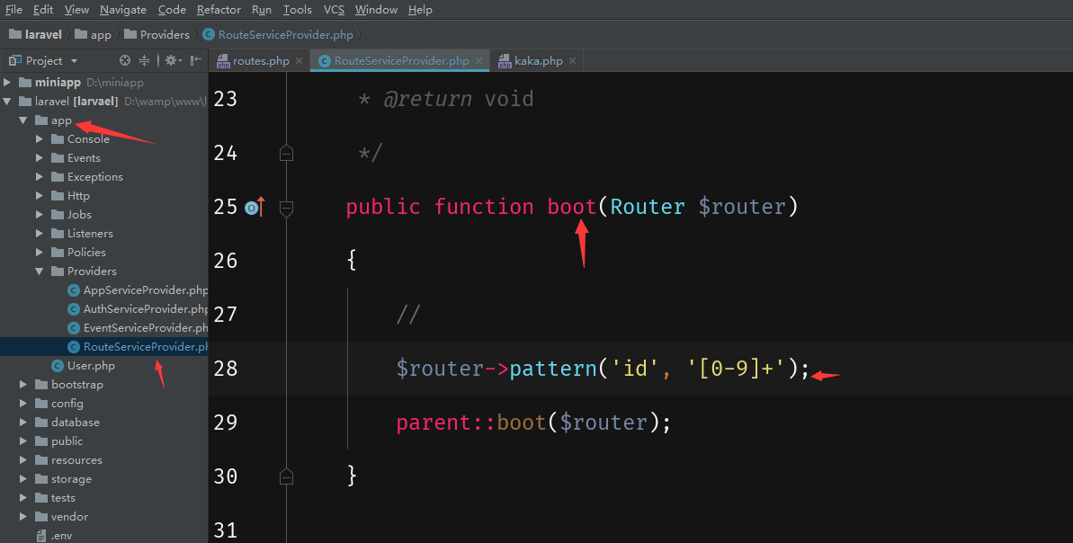This screenshot has height=543, width=1073.
Task: Click RouteServiceProvider.php breadcrumb
Action: [x=279, y=34]
